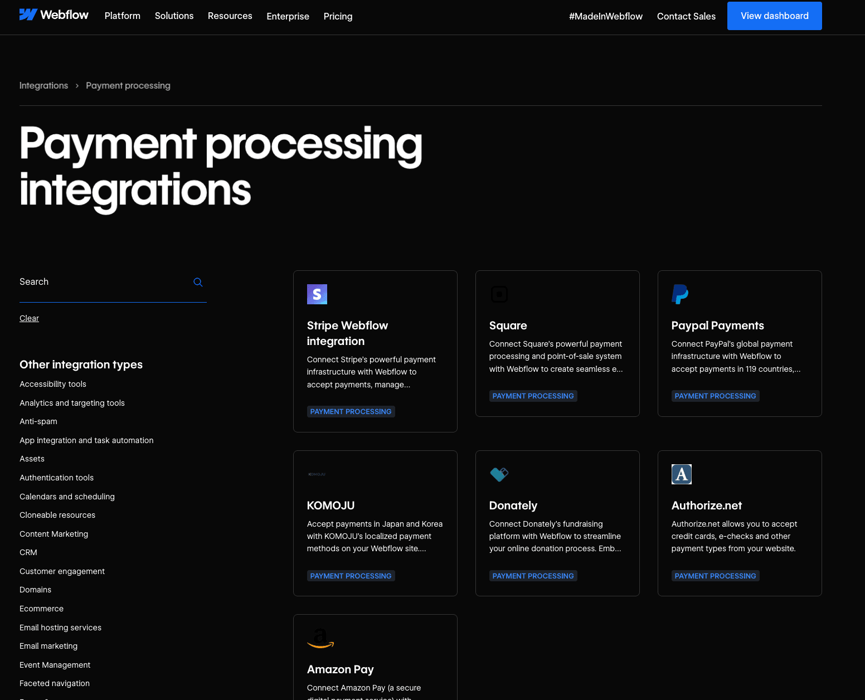Image resolution: width=865 pixels, height=700 pixels.
Task: Open Event Management category
Action: tap(55, 665)
